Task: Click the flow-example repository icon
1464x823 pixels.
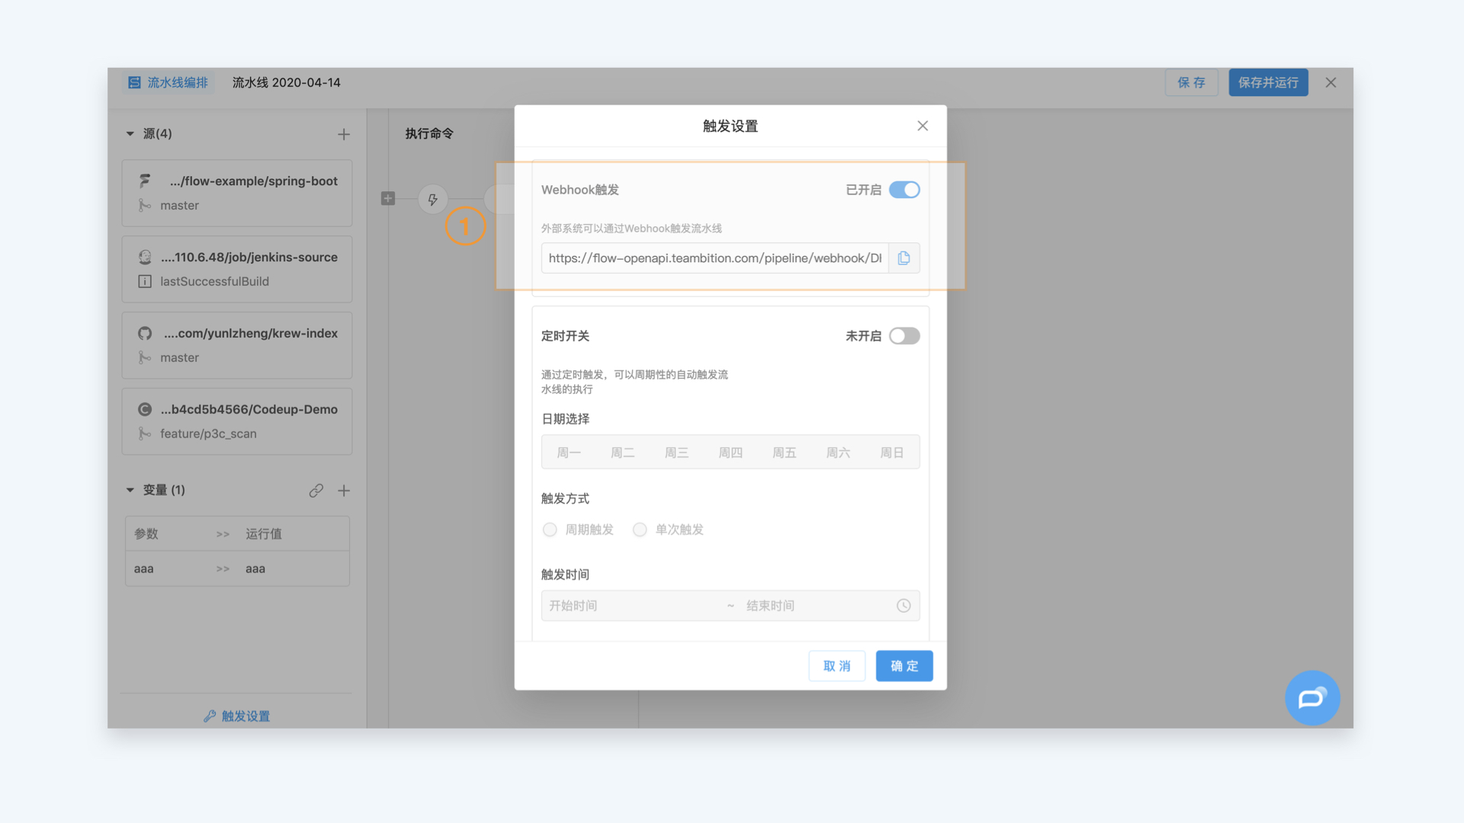Action: pos(145,181)
